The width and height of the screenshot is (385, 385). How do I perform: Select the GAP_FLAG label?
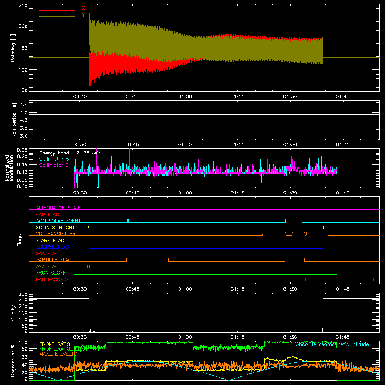tap(47, 214)
